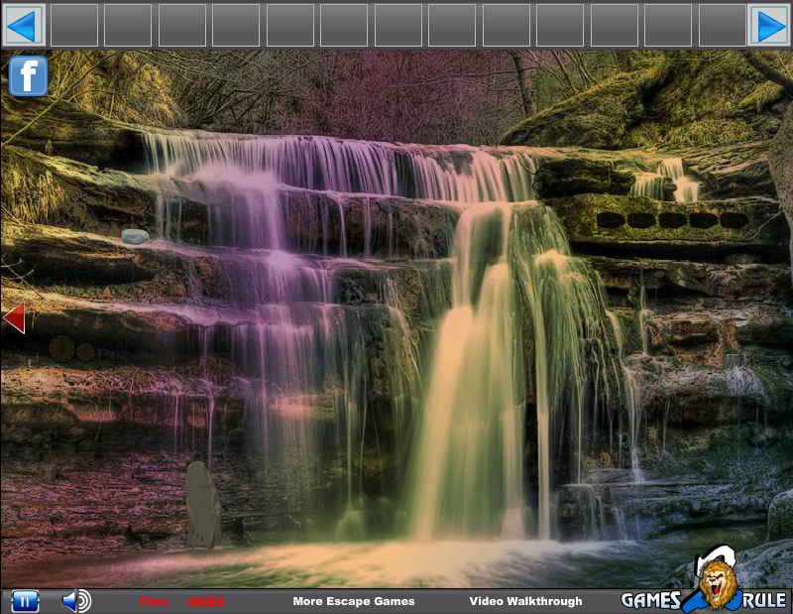Screen dimensions: 793x614
Task: Select the first empty inventory slot
Action: click(x=74, y=26)
